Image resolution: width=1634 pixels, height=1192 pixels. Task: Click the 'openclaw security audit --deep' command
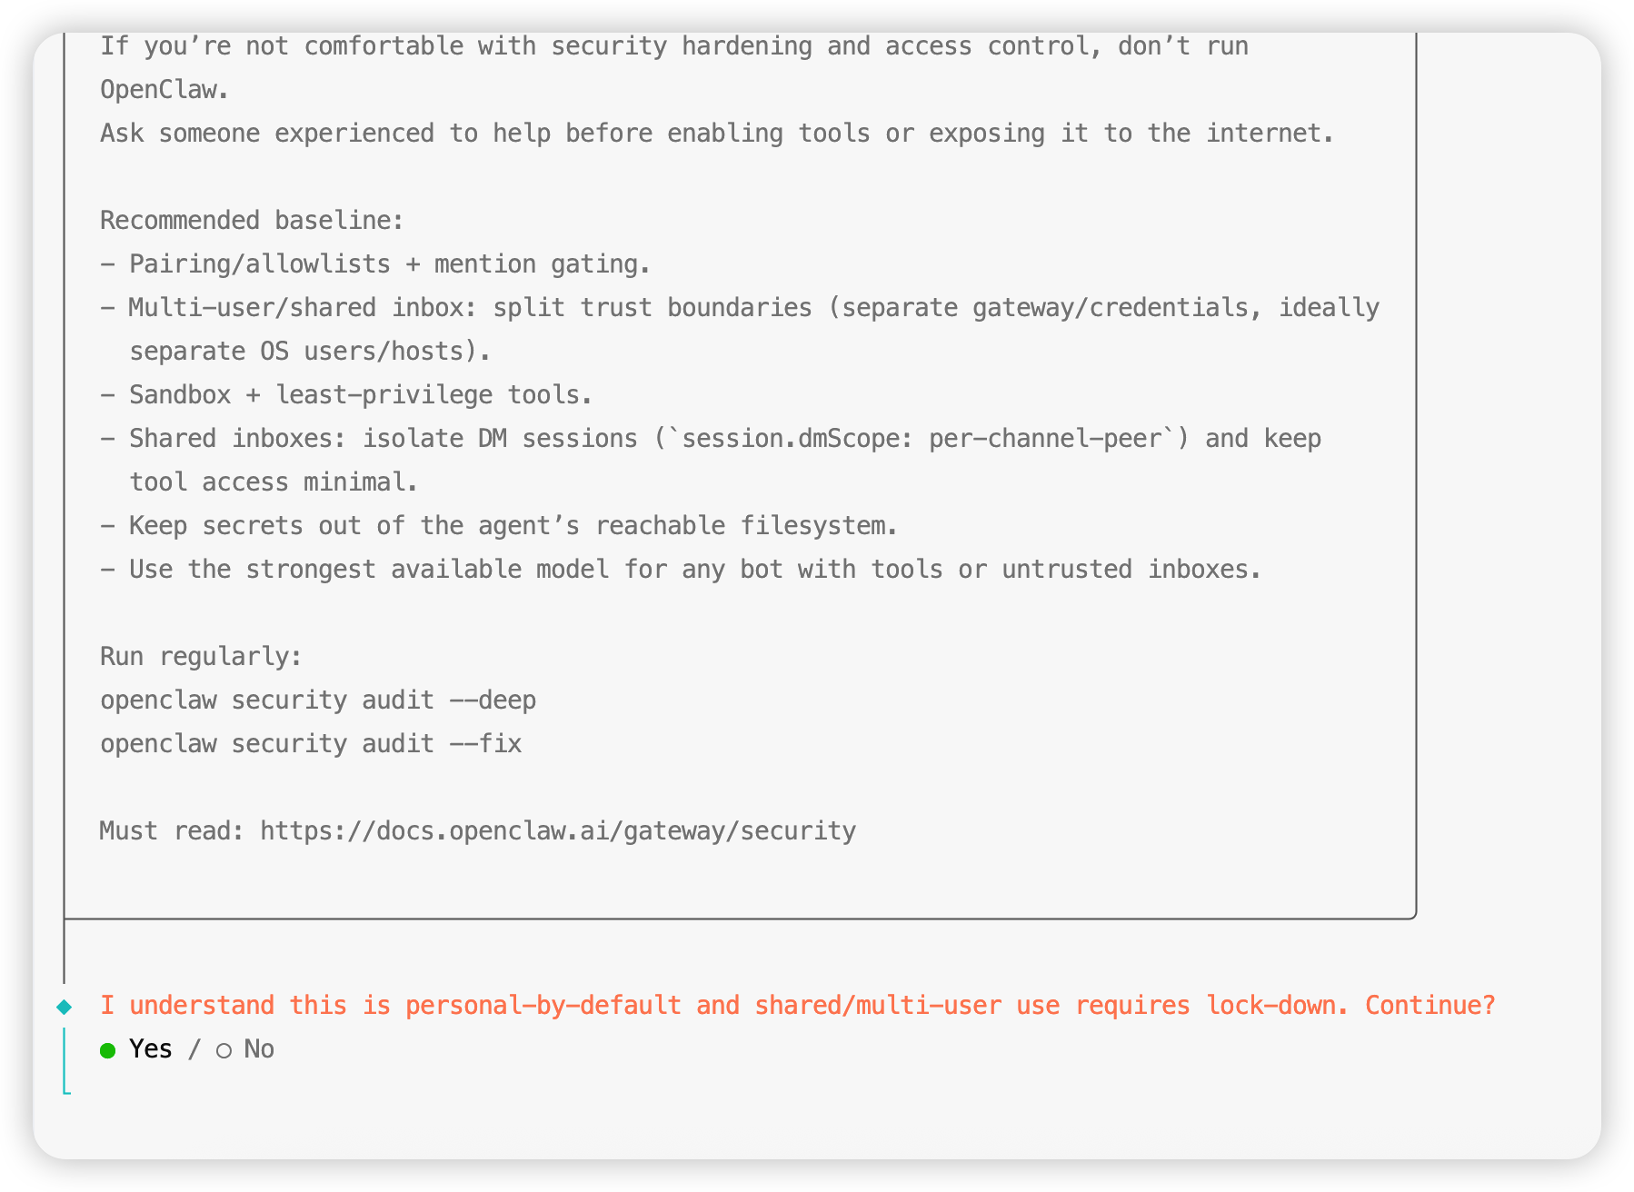(318, 700)
